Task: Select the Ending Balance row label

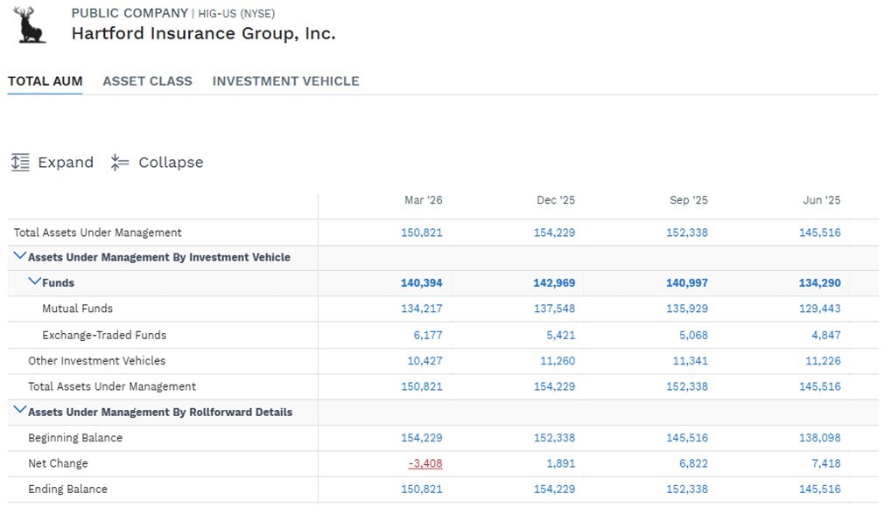Action: pos(67,489)
